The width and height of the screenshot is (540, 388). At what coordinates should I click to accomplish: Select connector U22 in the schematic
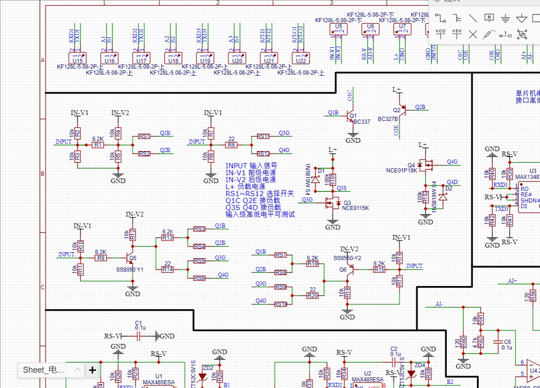[301, 58]
